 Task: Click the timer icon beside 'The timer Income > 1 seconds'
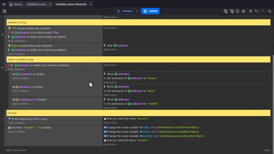(x=9, y=127)
